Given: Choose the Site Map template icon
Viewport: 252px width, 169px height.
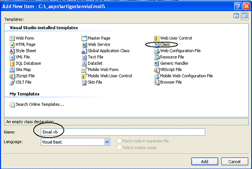Looking at the screenshot, I should 12,70.
